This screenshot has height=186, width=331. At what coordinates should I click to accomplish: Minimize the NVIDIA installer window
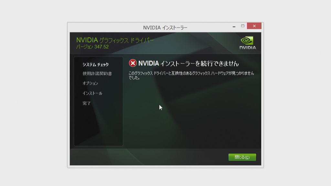[x=234, y=26]
